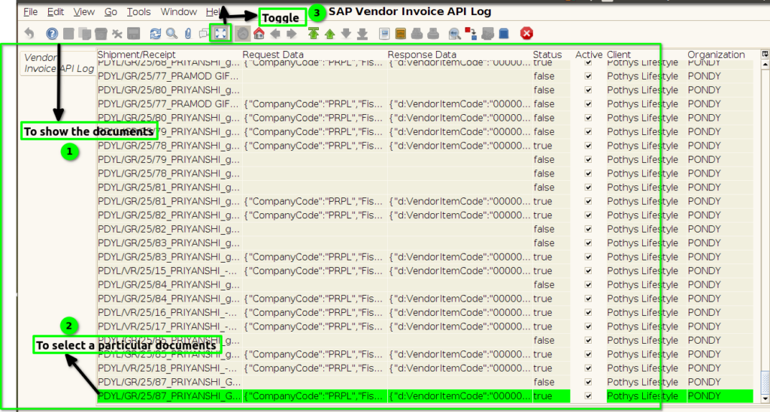The image size is (770, 412).
Task: Toggle grid view with the four-arrows icon
Action: coord(220,33)
